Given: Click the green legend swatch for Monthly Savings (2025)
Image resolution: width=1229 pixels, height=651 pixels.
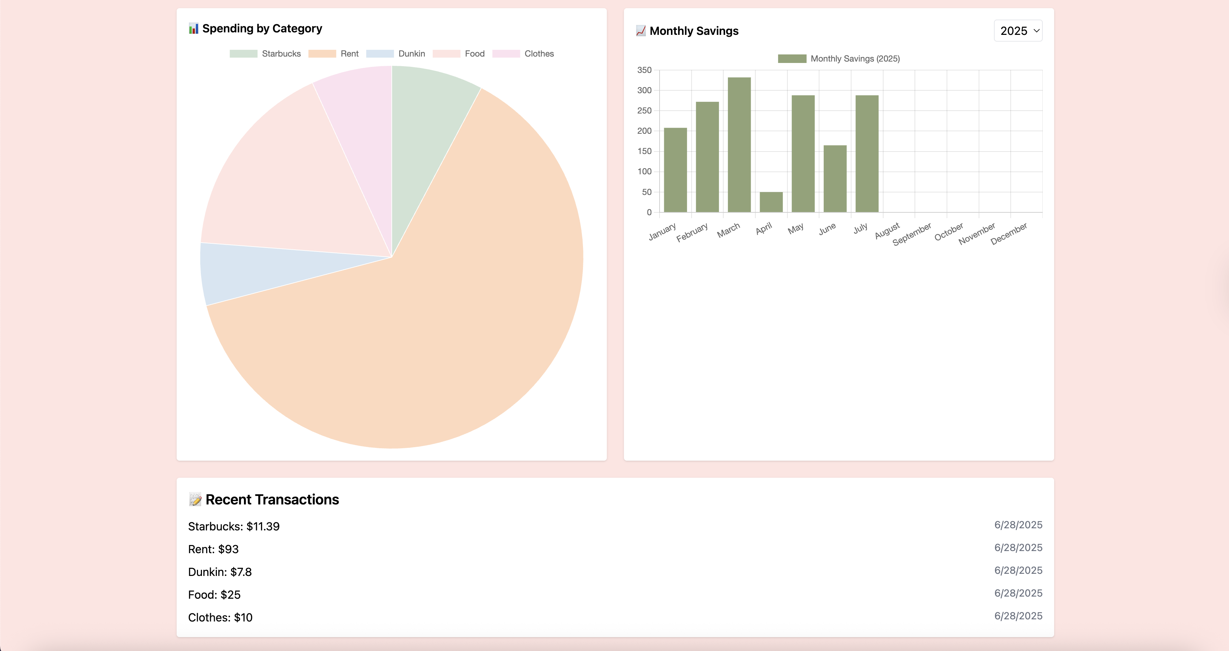Looking at the screenshot, I should (x=792, y=58).
